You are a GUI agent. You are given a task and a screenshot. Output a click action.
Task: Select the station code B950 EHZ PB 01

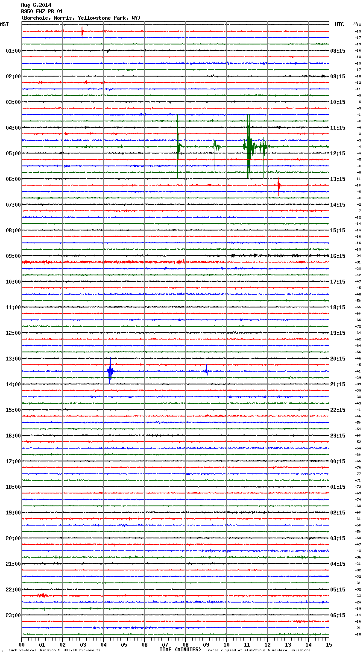42,12
